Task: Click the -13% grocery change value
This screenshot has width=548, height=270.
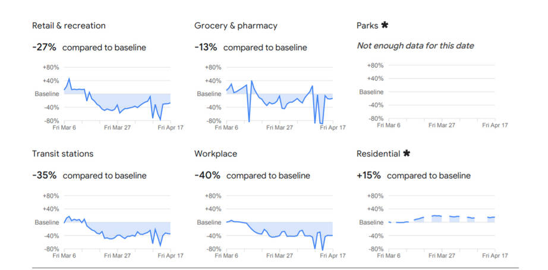Action: pos(206,47)
